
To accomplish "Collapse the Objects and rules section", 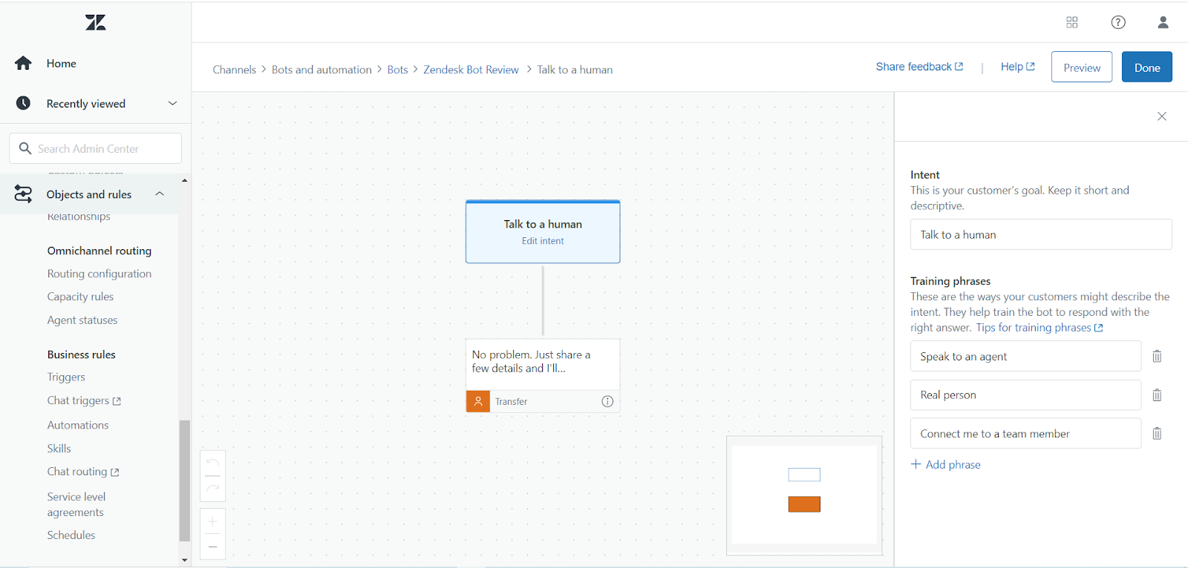I will coord(160,194).
